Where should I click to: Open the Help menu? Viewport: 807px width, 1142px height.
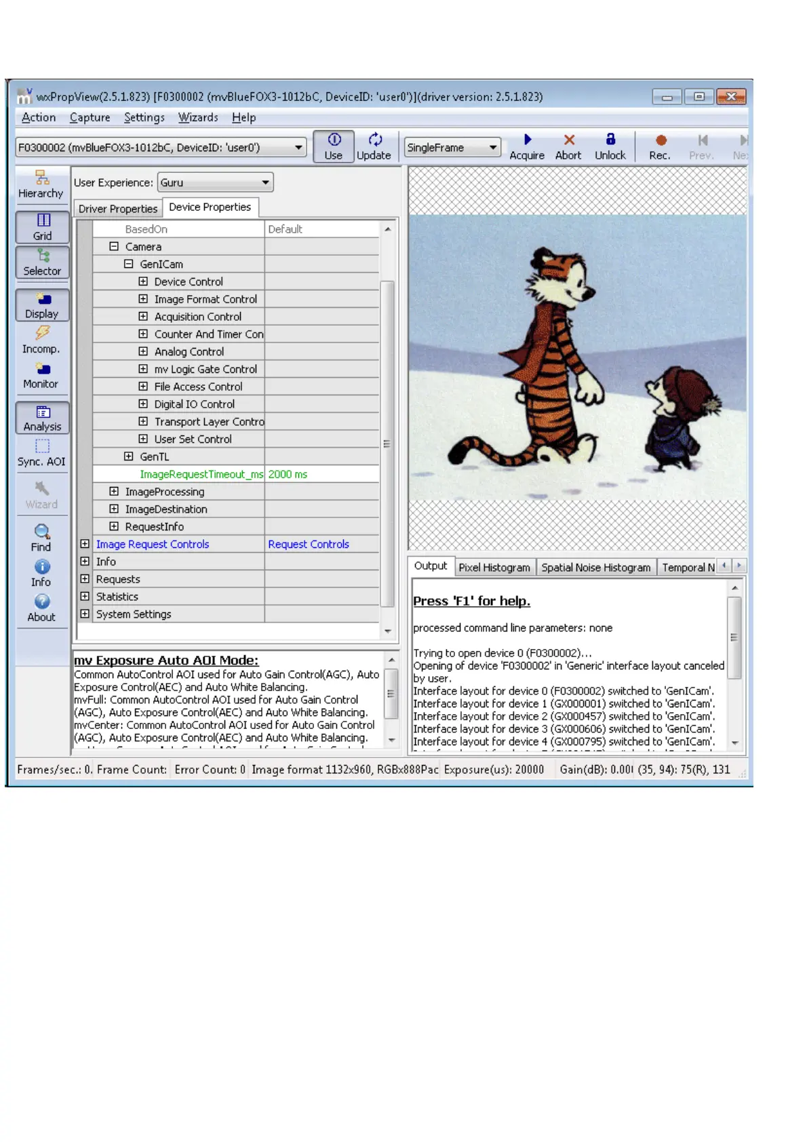click(x=244, y=117)
